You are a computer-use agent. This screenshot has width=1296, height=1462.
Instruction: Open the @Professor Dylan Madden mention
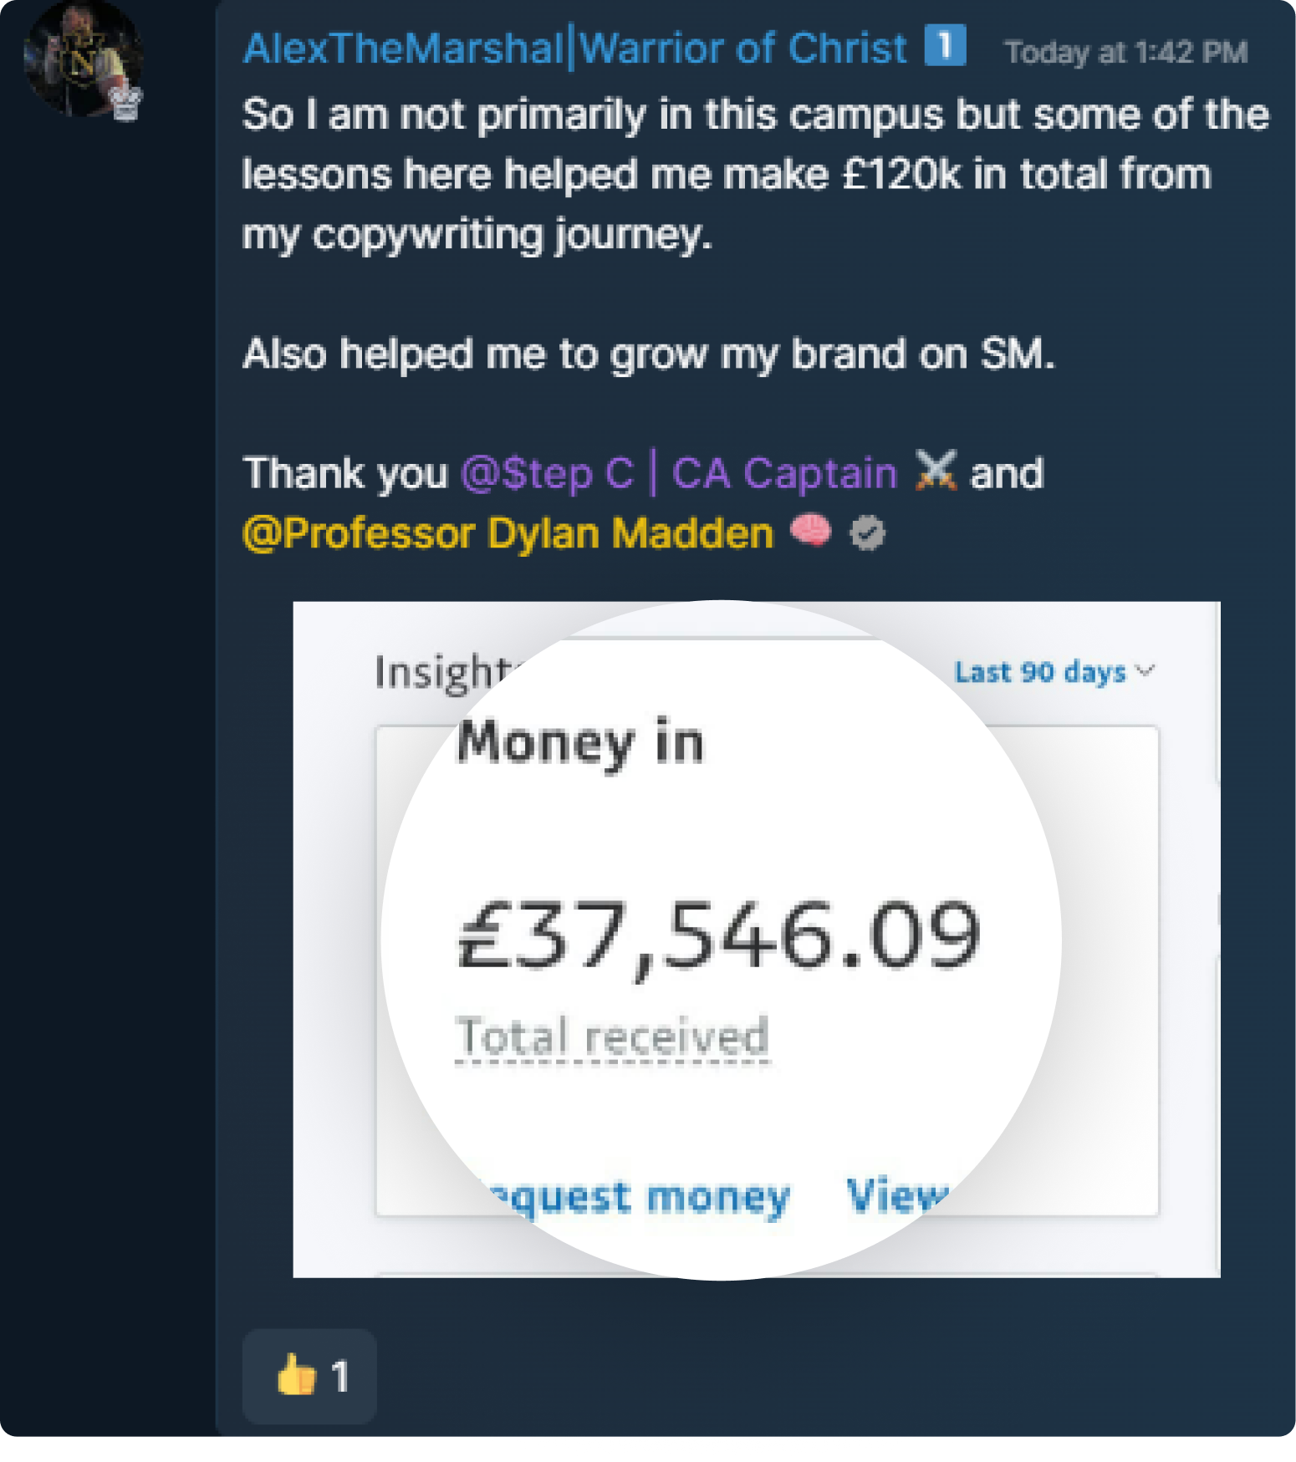point(506,532)
